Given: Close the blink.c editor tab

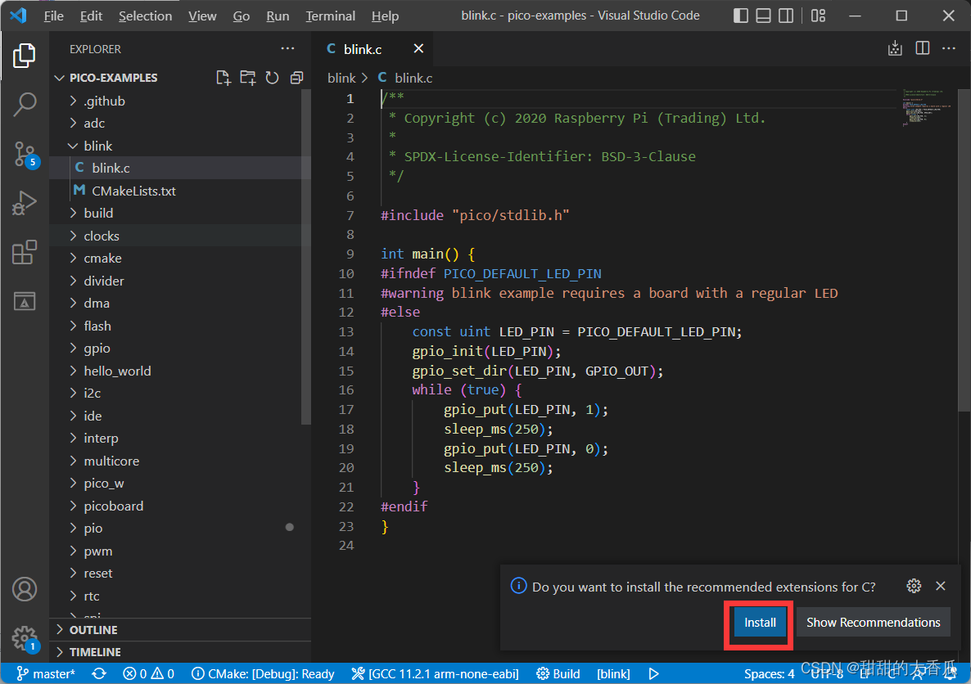Looking at the screenshot, I should click(x=418, y=48).
